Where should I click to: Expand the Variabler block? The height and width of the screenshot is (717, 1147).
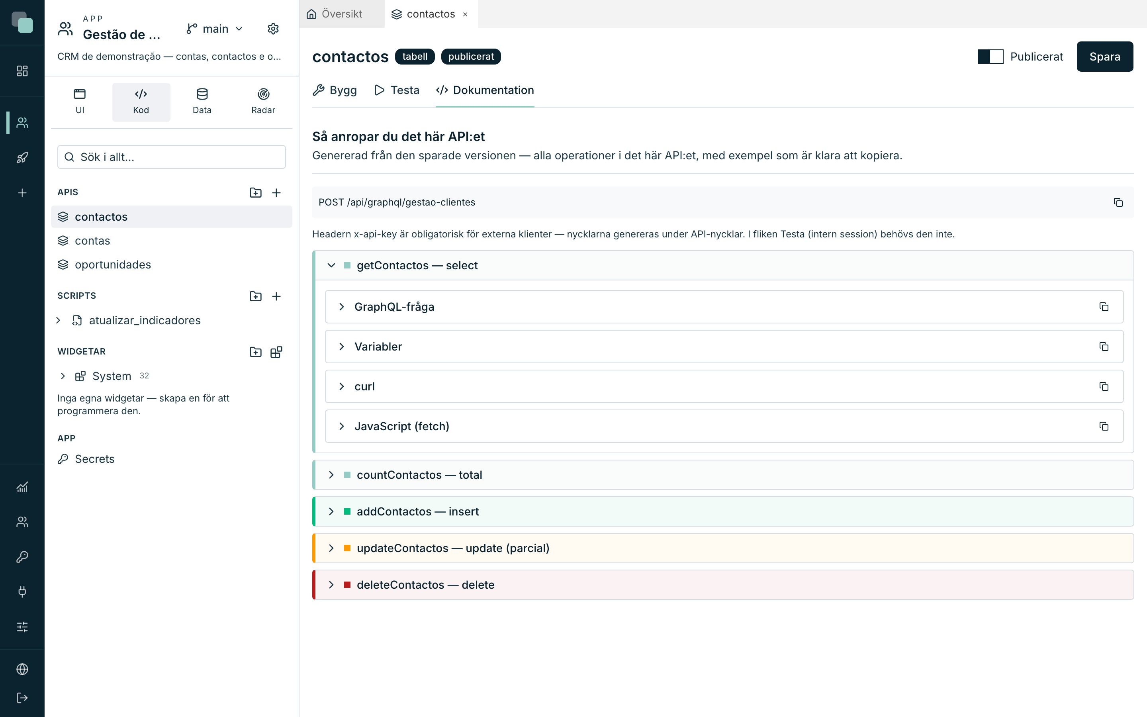342,347
